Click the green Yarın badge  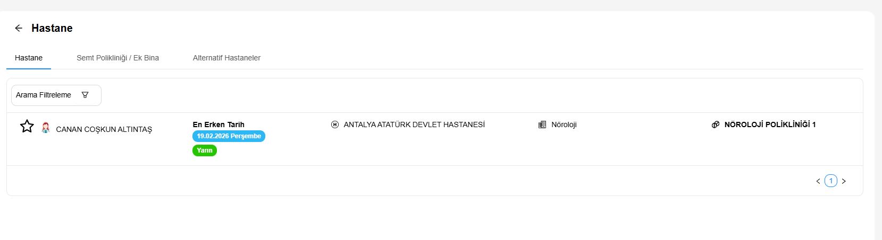click(205, 150)
